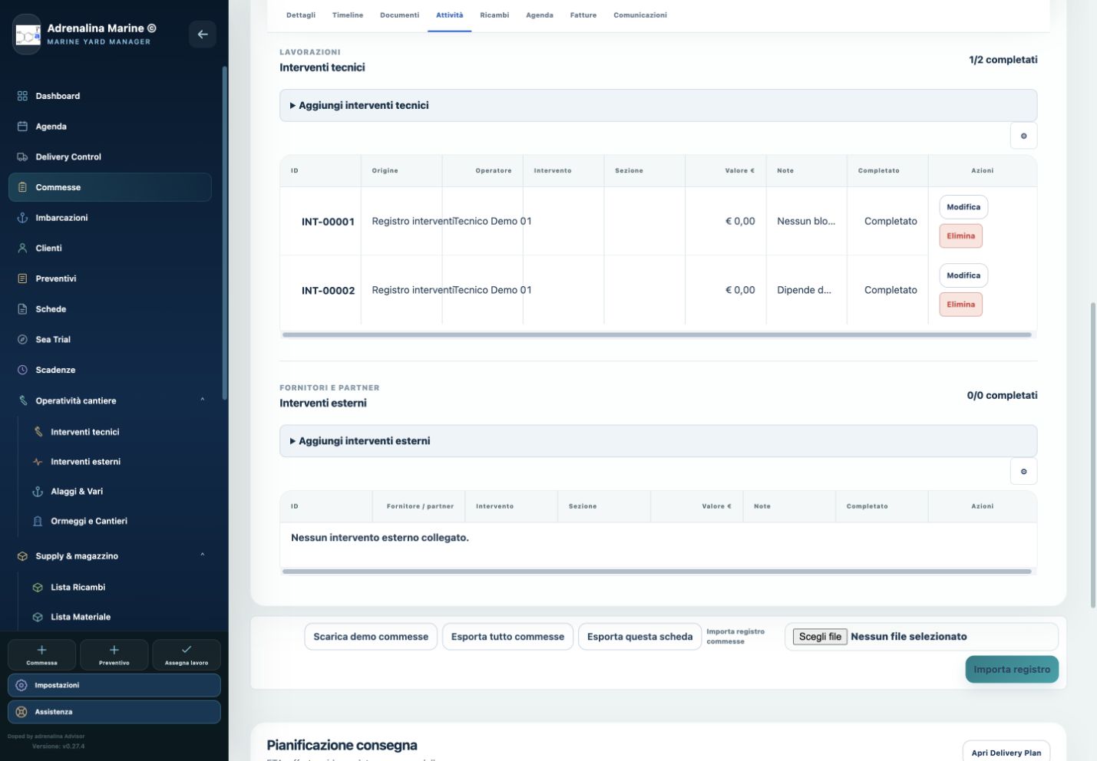Open Interventi esterni submenu item

pos(117,462)
